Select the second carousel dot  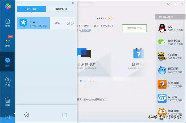(85, 81)
